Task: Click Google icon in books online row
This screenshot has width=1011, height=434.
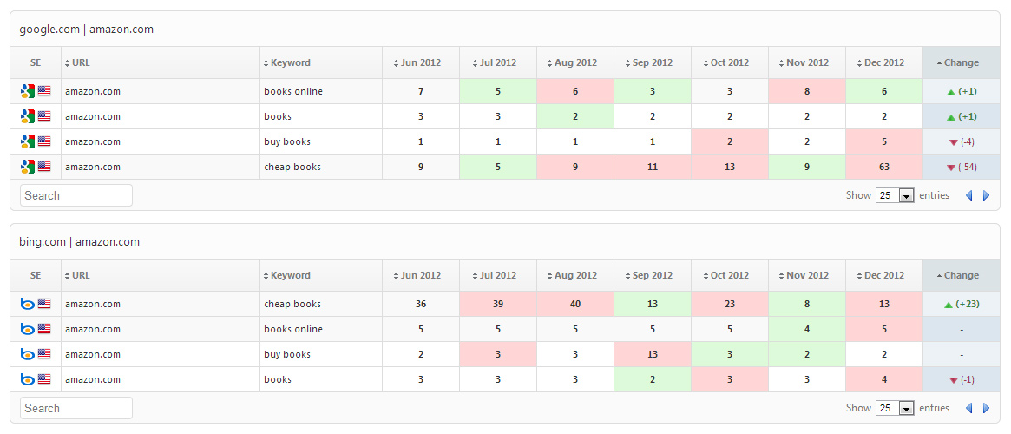Action: tap(28, 91)
